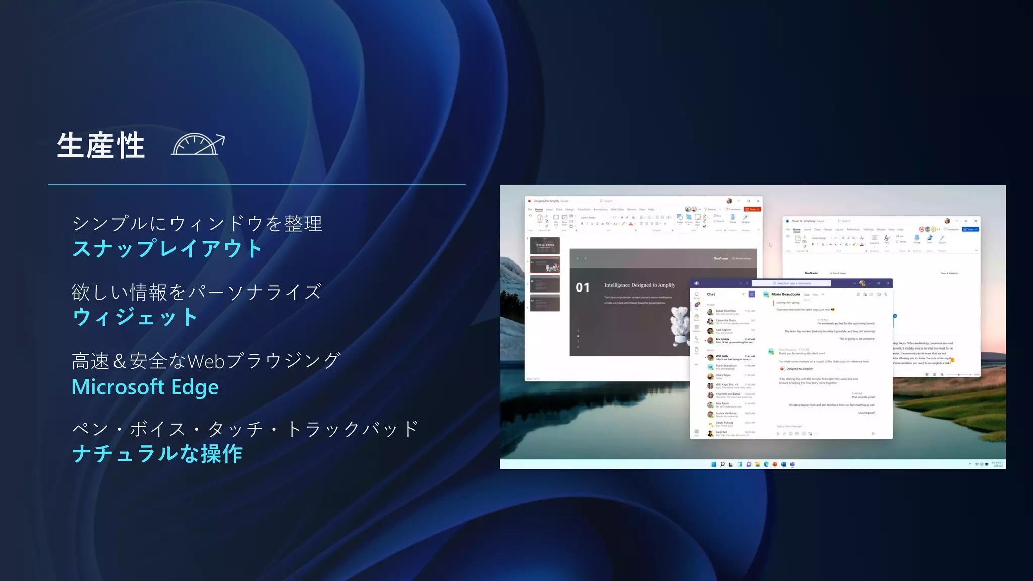Image resolution: width=1033 pixels, height=581 pixels.
Task: Click the Windows Start button on taskbar
Action: [x=714, y=464]
